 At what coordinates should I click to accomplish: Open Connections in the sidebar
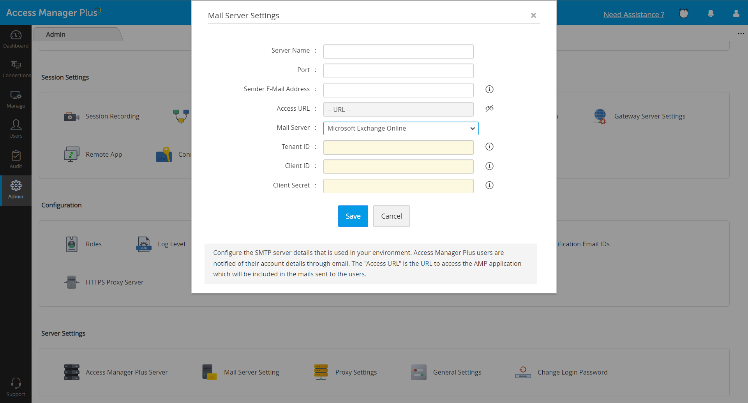[16, 69]
